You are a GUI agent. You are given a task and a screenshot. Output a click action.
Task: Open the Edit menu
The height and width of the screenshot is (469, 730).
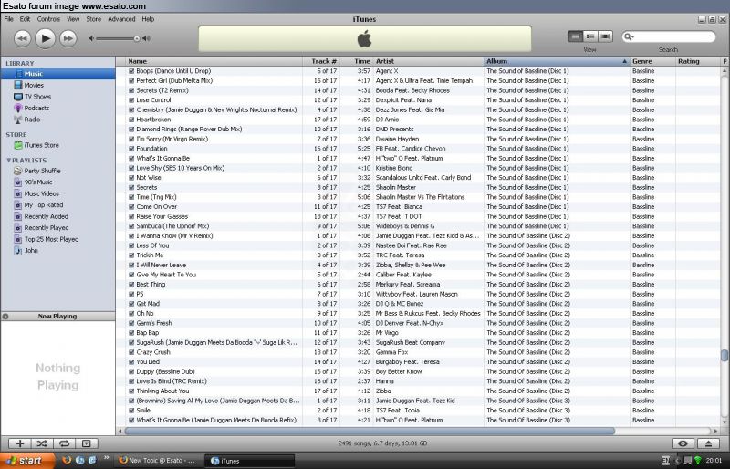(x=25, y=19)
